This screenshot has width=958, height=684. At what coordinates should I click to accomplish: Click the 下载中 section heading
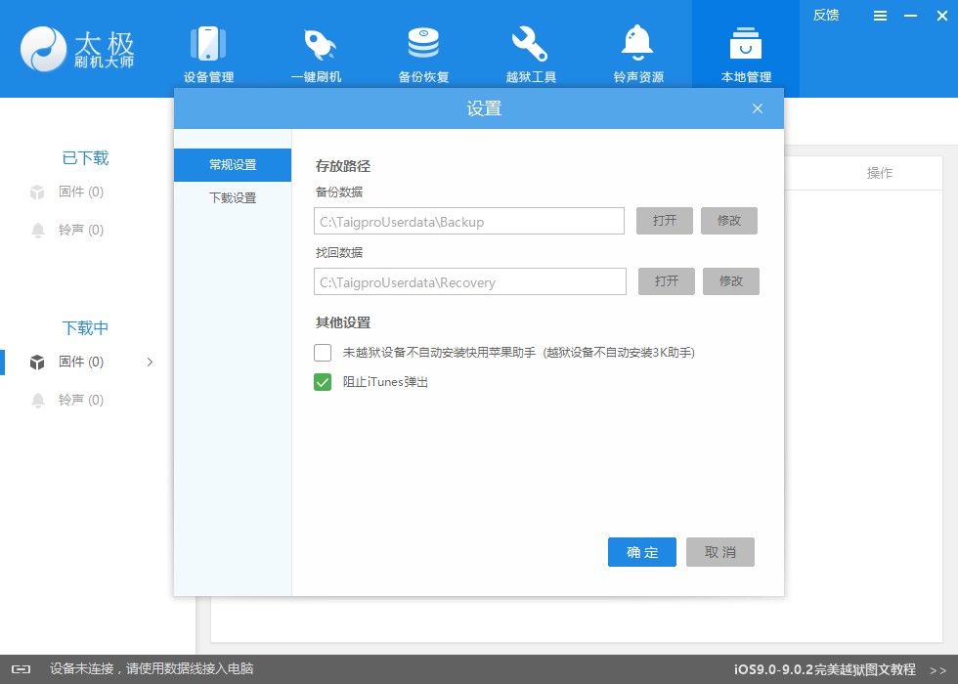[x=86, y=328]
